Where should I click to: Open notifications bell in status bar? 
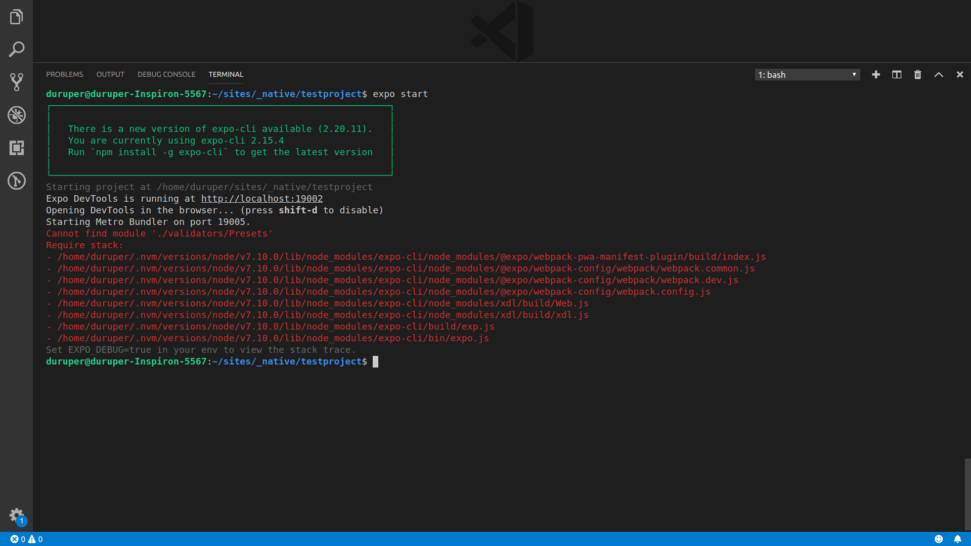click(x=957, y=539)
